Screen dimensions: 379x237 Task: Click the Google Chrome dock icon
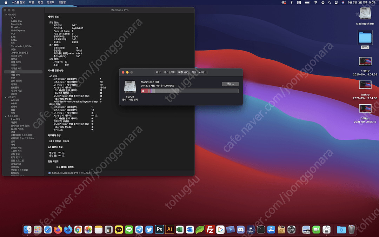pos(78,230)
